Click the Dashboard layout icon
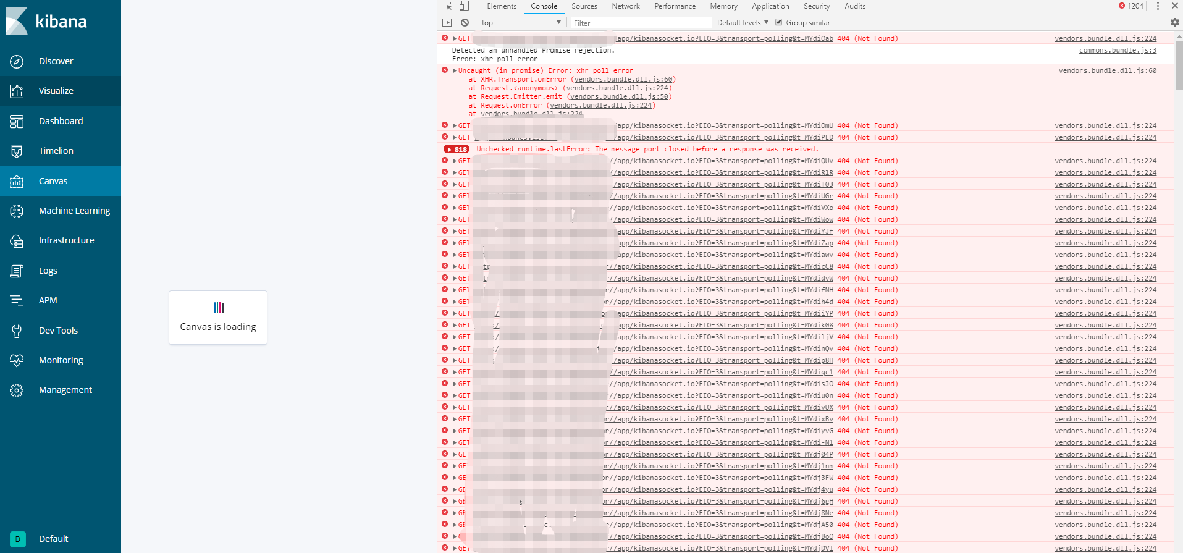 [17, 121]
